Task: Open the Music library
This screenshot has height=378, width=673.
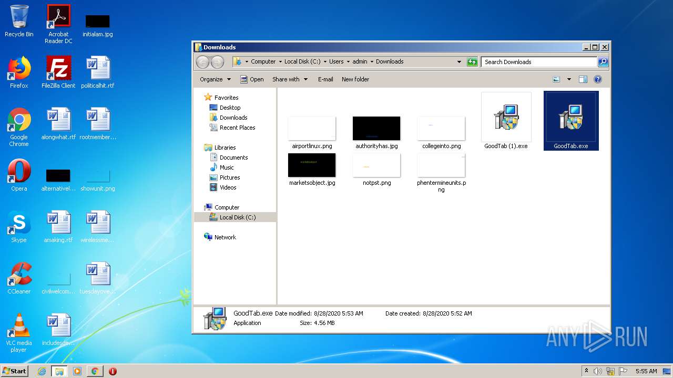Action: click(227, 167)
